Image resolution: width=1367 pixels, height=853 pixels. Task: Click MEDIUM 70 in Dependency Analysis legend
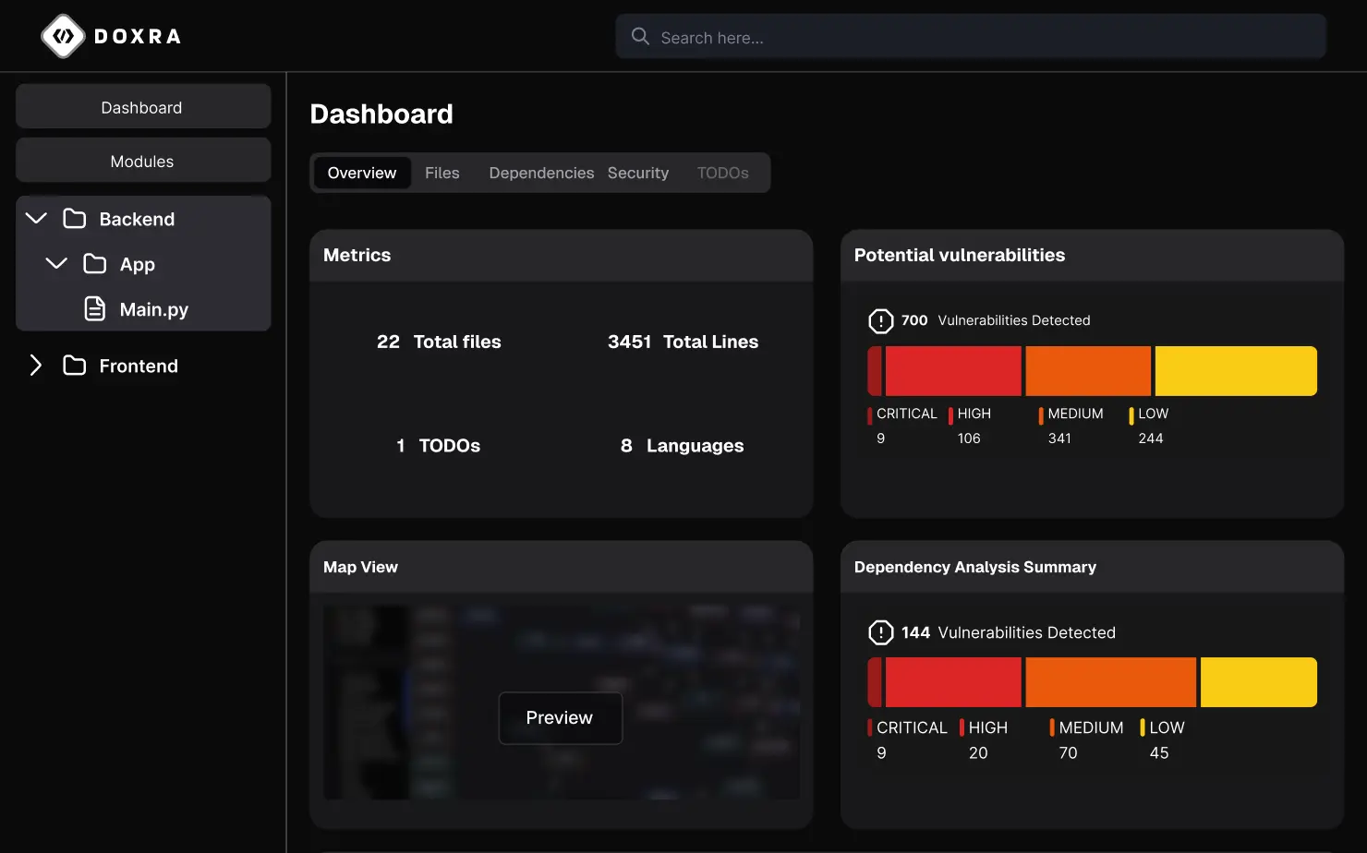click(x=1087, y=739)
